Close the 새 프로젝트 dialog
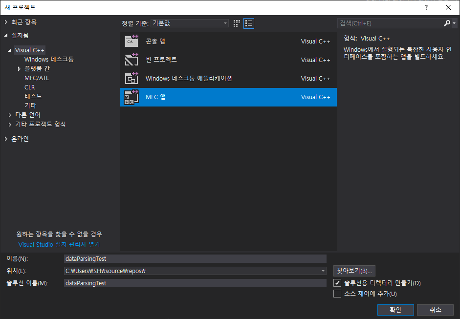460x319 pixels. pos(448,7)
